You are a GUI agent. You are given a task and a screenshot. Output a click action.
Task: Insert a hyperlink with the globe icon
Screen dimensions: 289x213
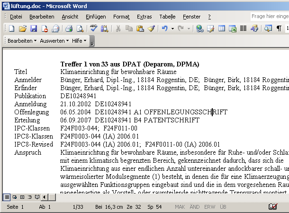click(200, 28)
